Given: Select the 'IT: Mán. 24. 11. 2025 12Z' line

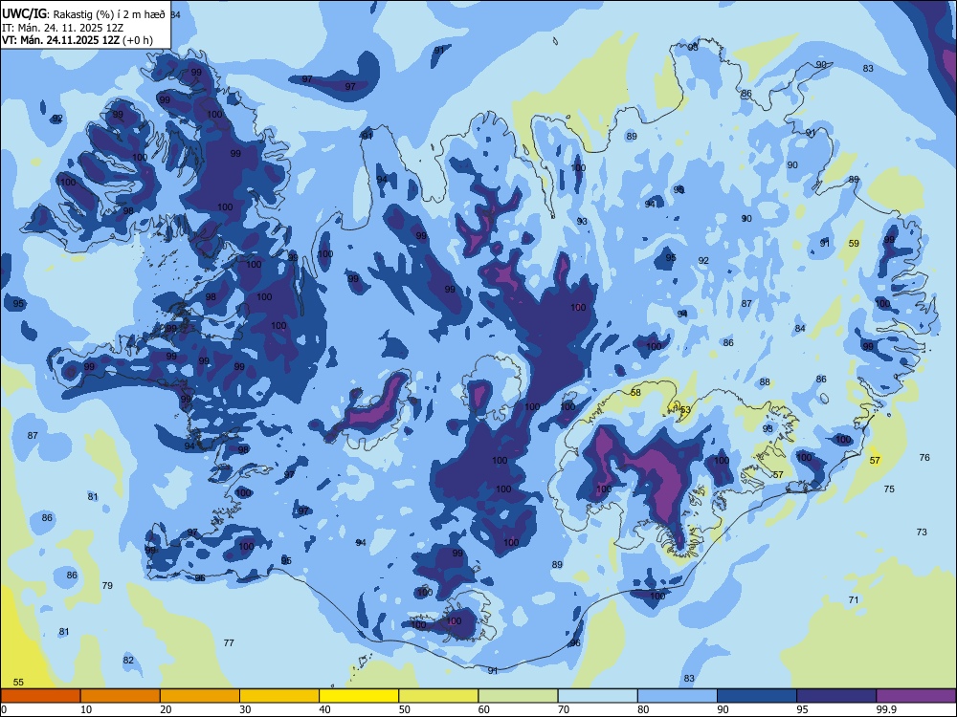Looking at the screenshot, I should [x=62, y=28].
